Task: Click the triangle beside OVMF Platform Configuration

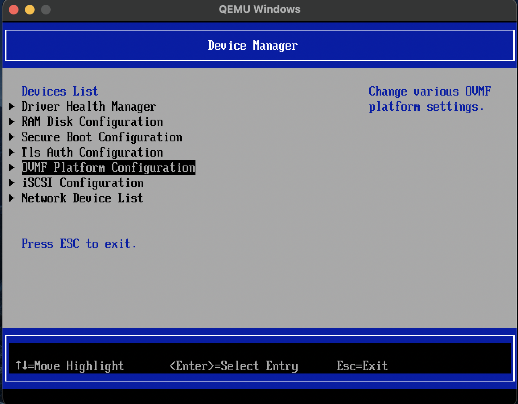Action: pos(12,167)
